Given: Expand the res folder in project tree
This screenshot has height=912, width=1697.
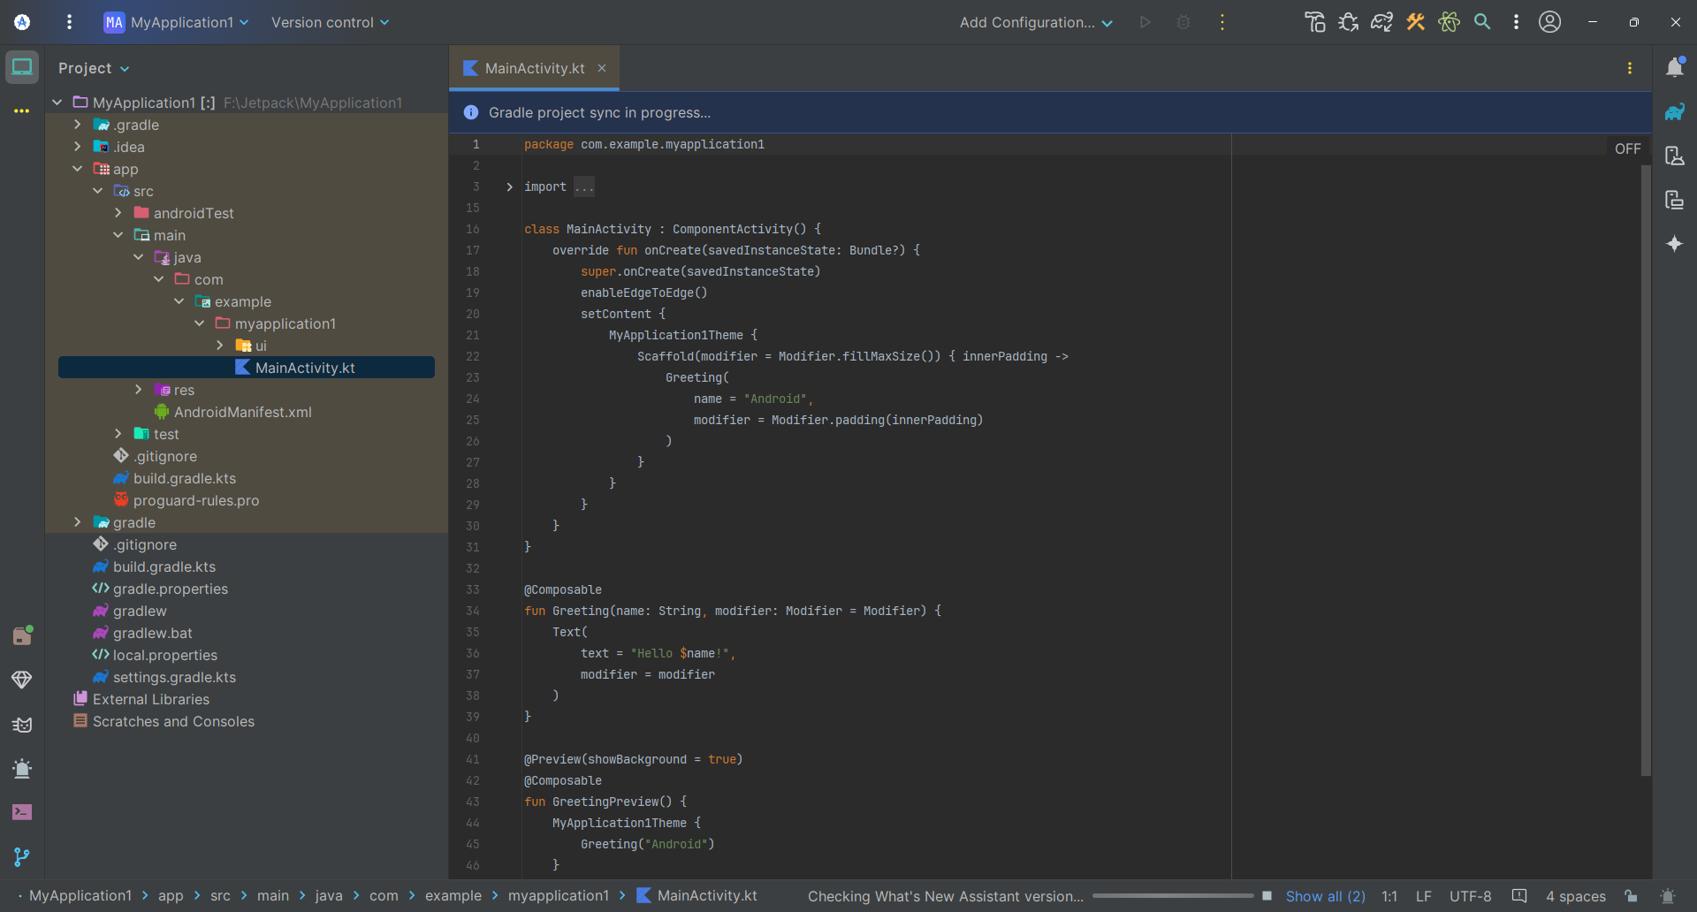Looking at the screenshot, I should point(139,390).
